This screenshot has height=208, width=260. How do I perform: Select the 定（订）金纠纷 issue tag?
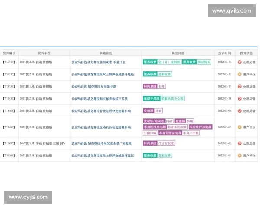pyautogui.click(x=169, y=62)
